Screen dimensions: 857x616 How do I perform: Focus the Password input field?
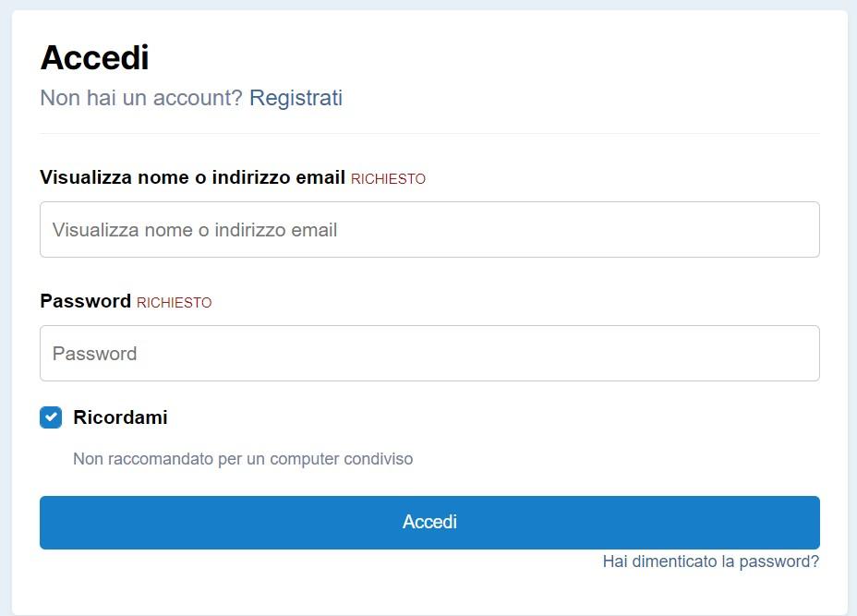[429, 353]
